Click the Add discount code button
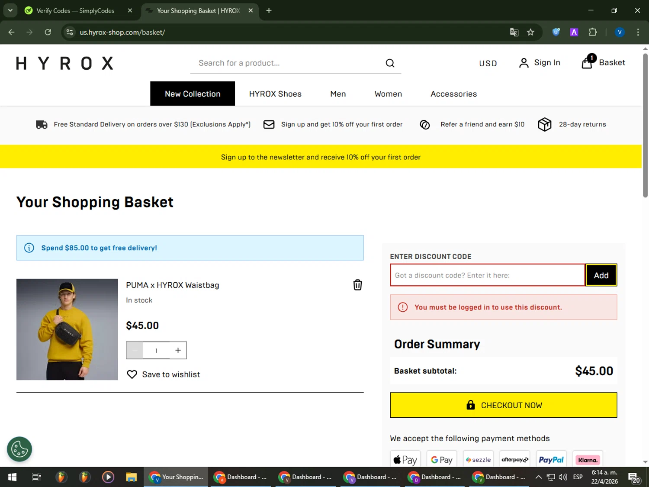The width and height of the screenshot is (649, 487). (601, 275)
